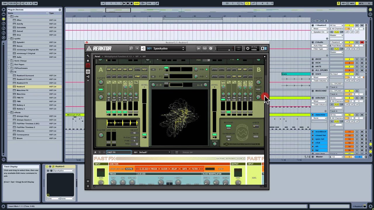Toggle MIDI map mode button

(x=352, y=3)
